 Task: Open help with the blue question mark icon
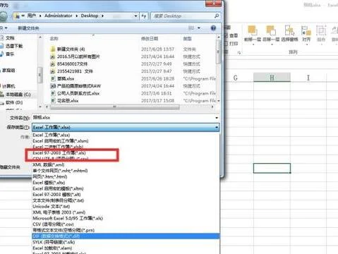pyautogui.click(x=213, y=28)
